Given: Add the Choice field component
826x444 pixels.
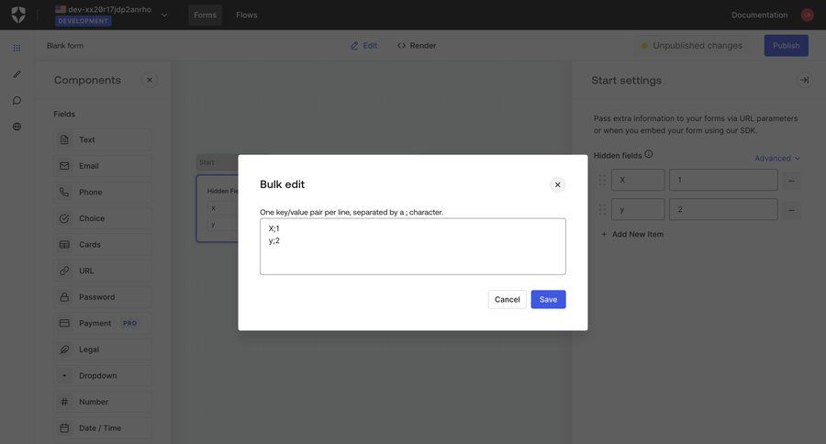Looking at the screenshot, I should coord(102,218).
